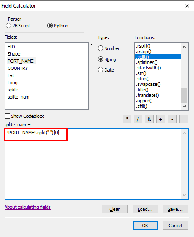Click the Functions list scroll down arrow
The width and height of the screenshot is (194, 237).
tap(184, 106)
